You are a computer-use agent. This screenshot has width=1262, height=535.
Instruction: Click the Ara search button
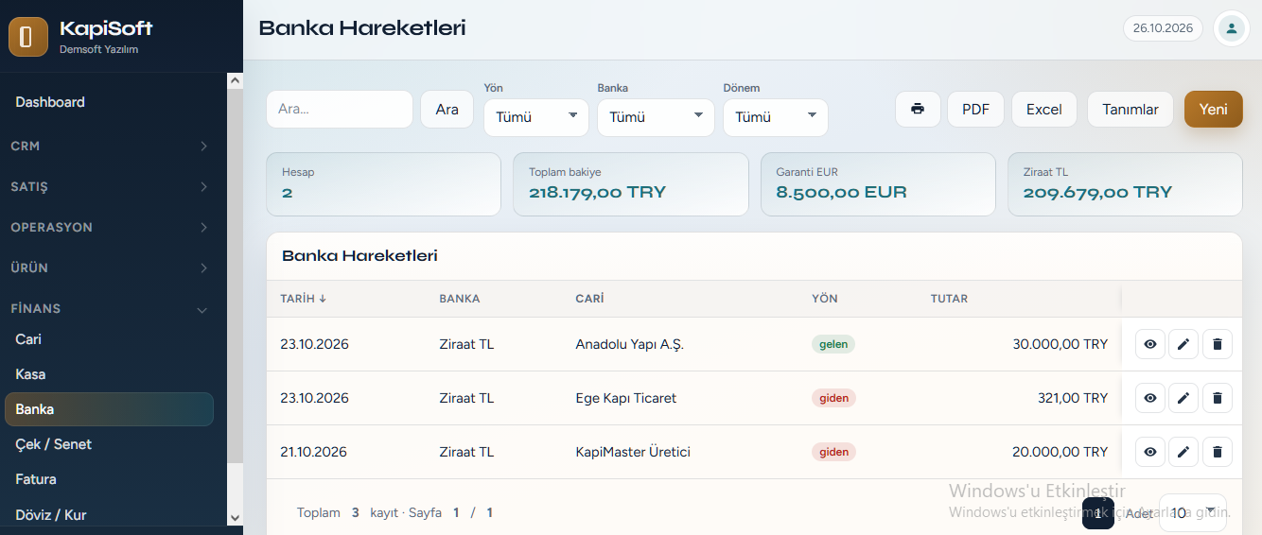click(x=447, y=110)
